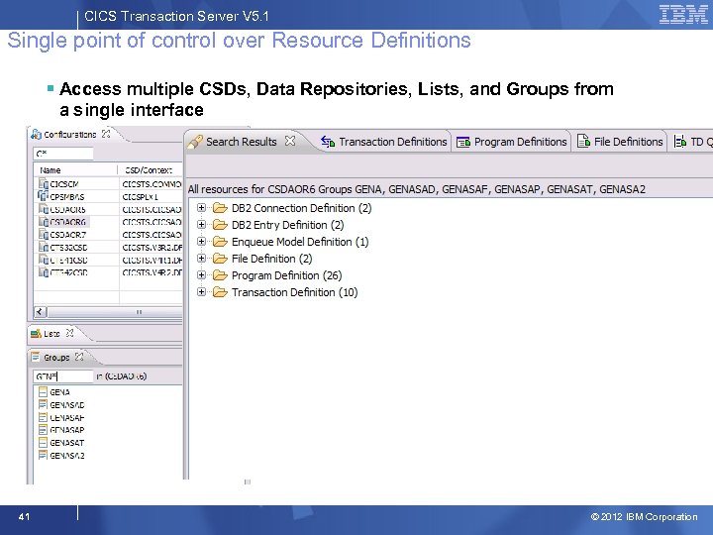Viewport: 713px width, 535px height.
Task: Switch to the TD Q tab
Action: 693,142
